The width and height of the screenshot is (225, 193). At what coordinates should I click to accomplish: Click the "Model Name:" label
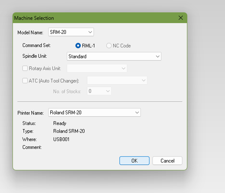[30, 33]
